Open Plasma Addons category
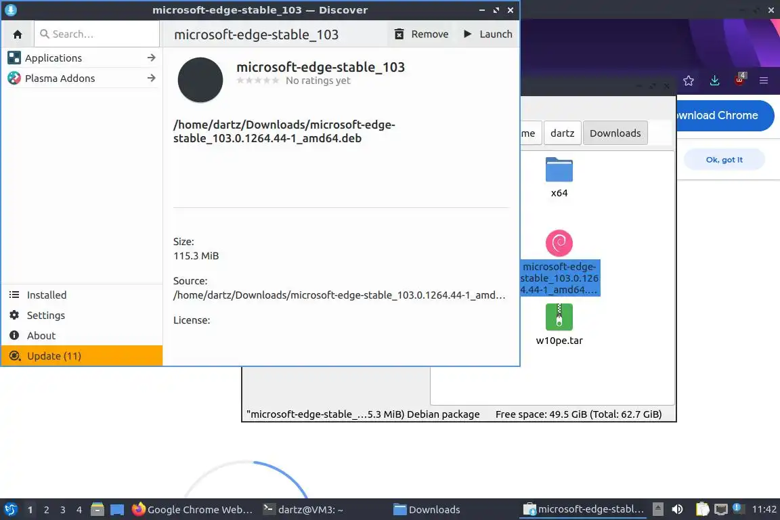Image resolution: width=780 pixels, height=520 pixels. pos(82,78)
